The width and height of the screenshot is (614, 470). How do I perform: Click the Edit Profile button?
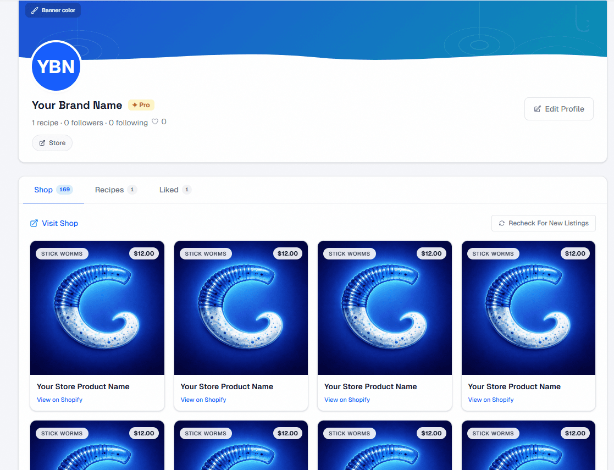click(x=558, y=109)
